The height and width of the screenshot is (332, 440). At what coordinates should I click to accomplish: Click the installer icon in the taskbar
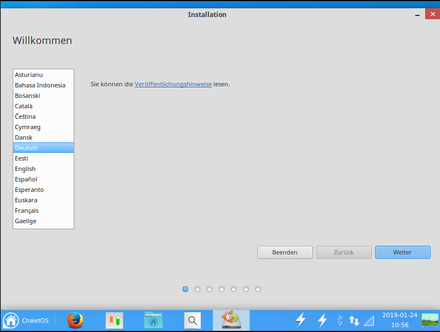pos(231,320)
